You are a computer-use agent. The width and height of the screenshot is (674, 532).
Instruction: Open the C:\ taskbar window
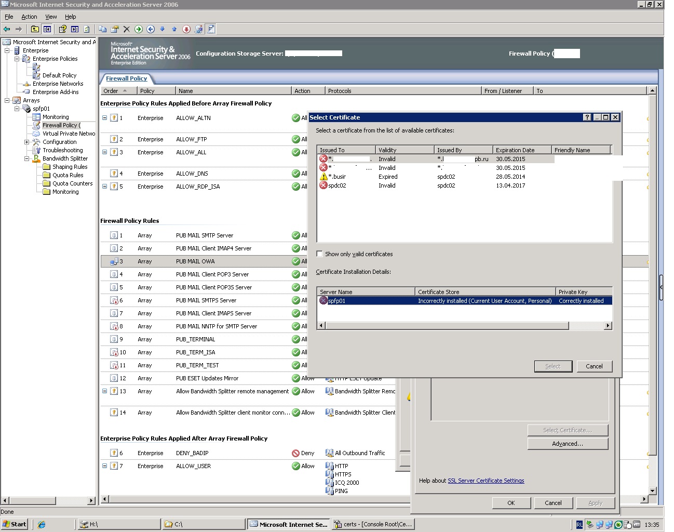click(203, 524)
